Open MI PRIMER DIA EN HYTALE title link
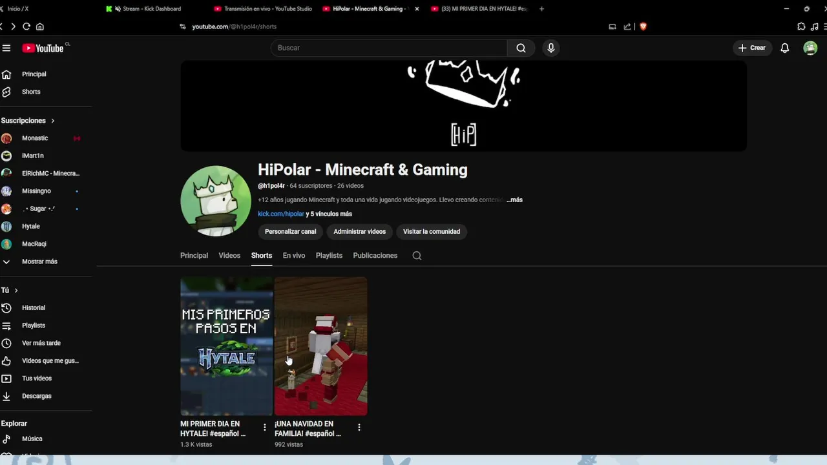The height and width of the screenshot is (465, 827). coord(213,429)
